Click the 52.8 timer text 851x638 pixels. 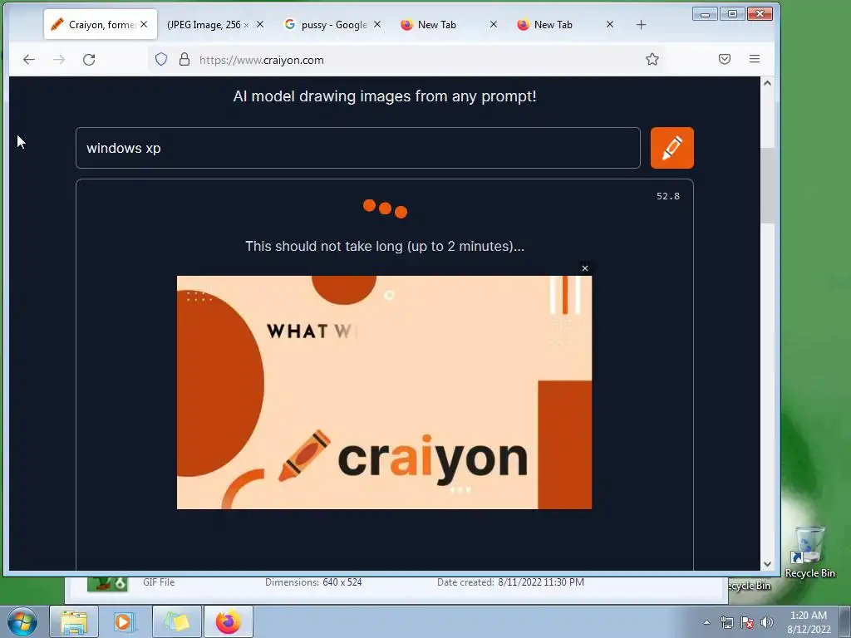click(667, 196)
